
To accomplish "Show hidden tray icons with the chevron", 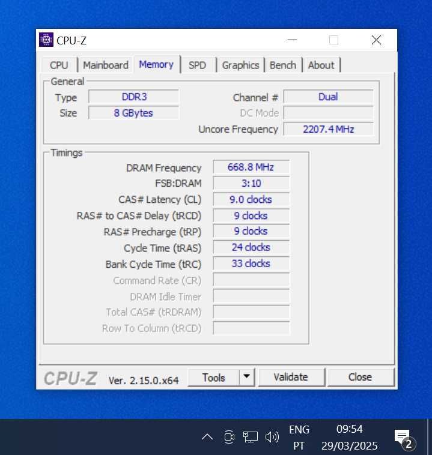I will pos(207,437).
